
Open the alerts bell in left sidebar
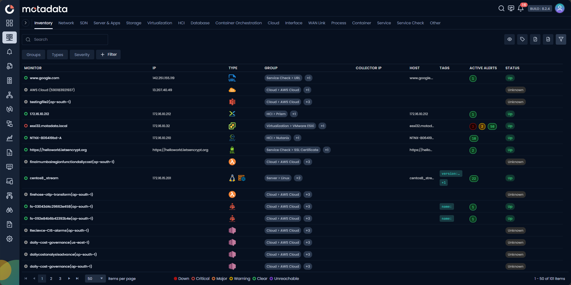(10, 52)
